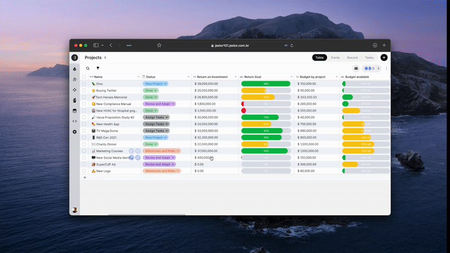Click Dino's green Return Goal bar

pos(265,84)
